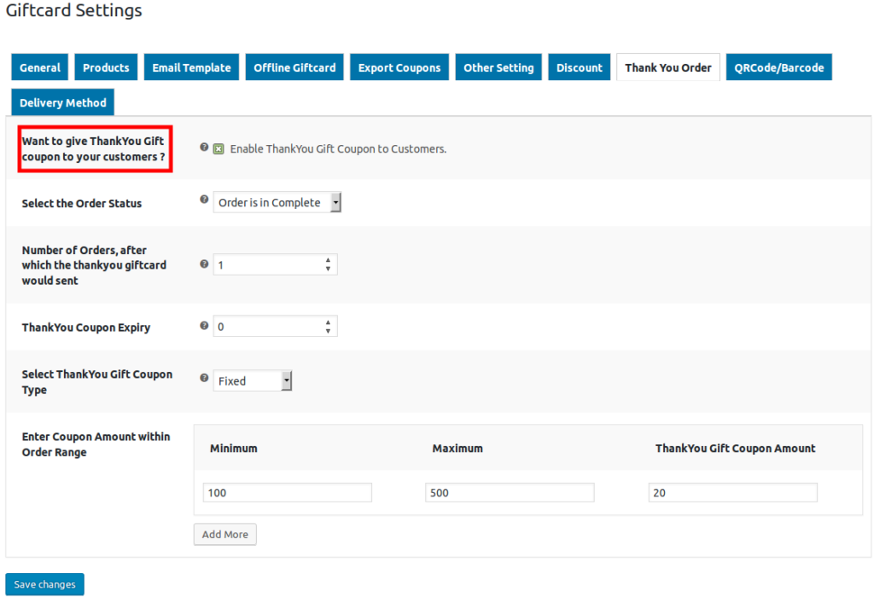This screenshot has height=609, width=874.
Task: Open the Fixed coupon type dropdown
Action: point(253,380)
